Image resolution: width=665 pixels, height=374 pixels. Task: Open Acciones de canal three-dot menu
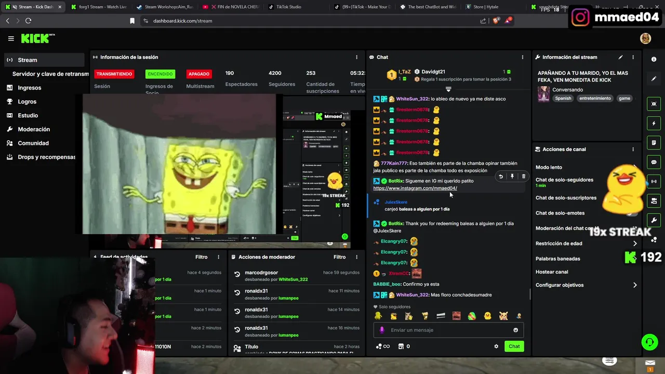633,149
